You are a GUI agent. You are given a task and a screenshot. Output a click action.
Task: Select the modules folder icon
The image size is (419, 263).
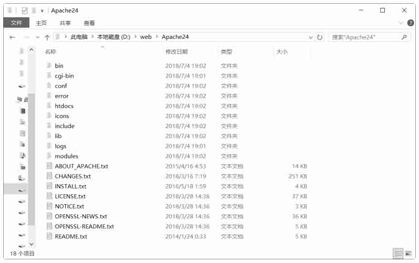[49, 155]
